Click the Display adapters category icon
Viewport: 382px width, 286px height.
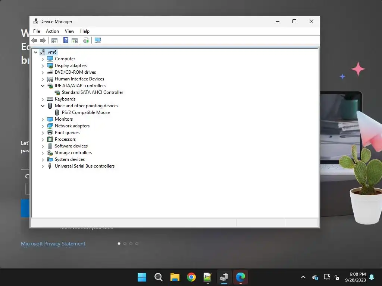point(50,66)
